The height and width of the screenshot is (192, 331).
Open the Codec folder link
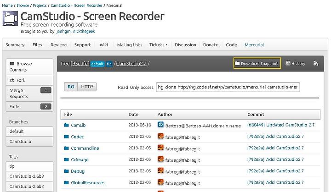coord(77,137)
